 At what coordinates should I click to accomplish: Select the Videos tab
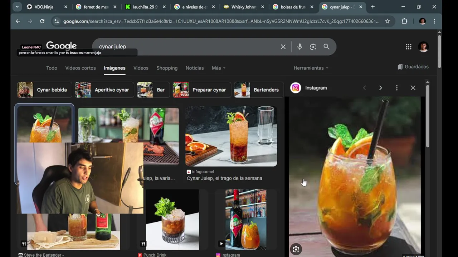point(141,68)
